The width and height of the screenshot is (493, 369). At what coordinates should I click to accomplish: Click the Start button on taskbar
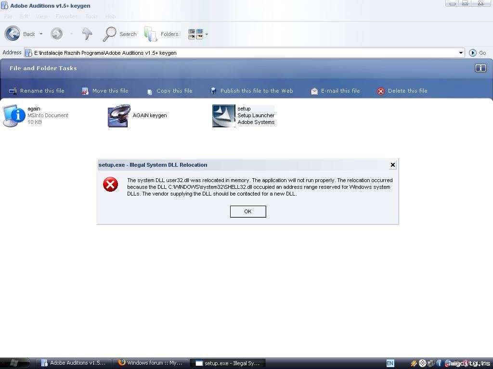15,363
